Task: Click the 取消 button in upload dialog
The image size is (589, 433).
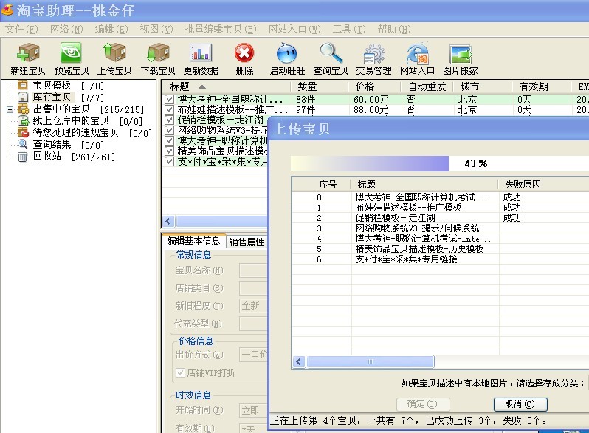Action: coord(520,404)
